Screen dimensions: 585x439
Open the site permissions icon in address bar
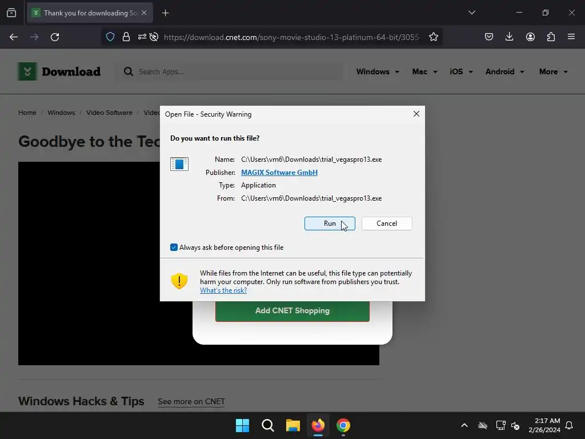click(x=142, y=37)
